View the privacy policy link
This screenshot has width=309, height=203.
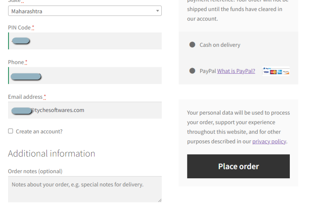tap(269, 141)
